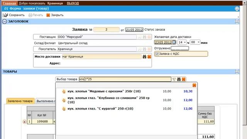Click the Выбор товара search field

pyautogui.click(x=125, y=79)
